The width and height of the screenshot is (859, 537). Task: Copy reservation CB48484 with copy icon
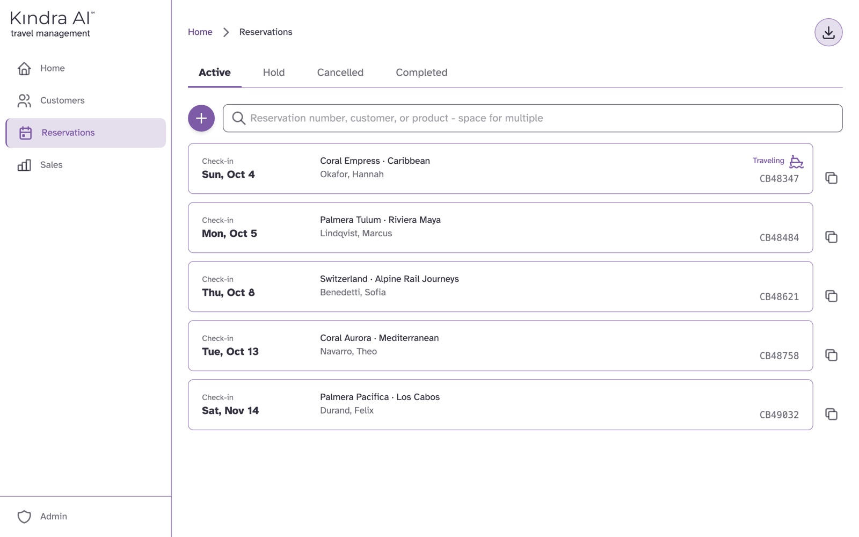click(x=831, y=237)
